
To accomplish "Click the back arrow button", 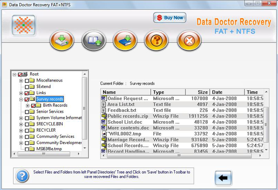I will [x=223, y=178].
